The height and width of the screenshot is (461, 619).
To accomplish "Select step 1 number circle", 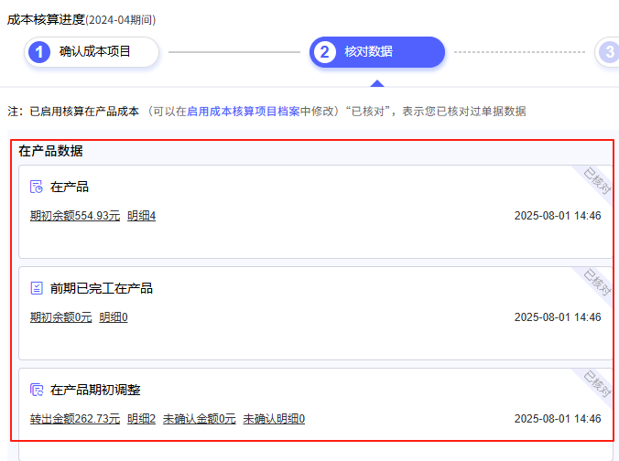I will point(39,52).
